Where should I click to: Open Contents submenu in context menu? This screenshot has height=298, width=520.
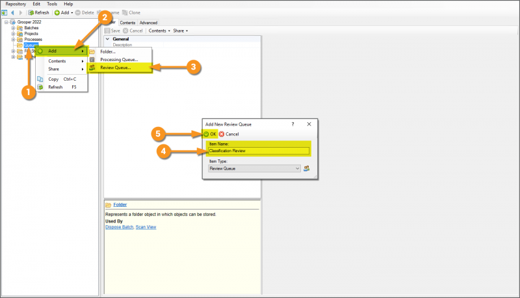(x=62, y=61)
